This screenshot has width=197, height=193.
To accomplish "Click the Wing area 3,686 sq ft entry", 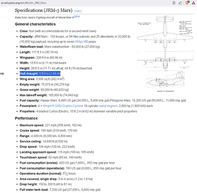I will click(42, 79).
